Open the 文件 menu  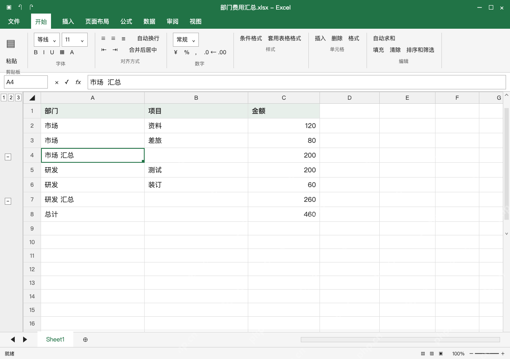14,22
